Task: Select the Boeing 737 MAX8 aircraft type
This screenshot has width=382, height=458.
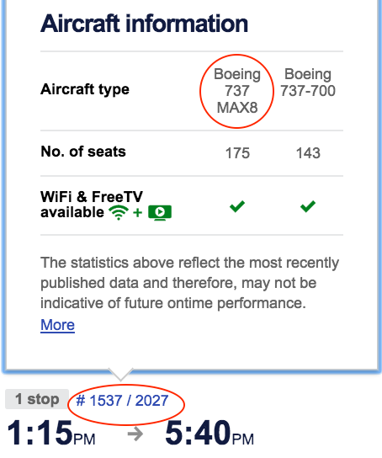Action: pyautogui.click(x=237, y=91)
